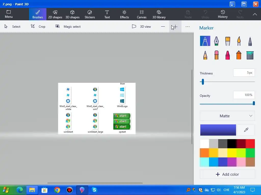Open the Canvas tab
This screenshot has width=261, height=195.
click(142, 14)
